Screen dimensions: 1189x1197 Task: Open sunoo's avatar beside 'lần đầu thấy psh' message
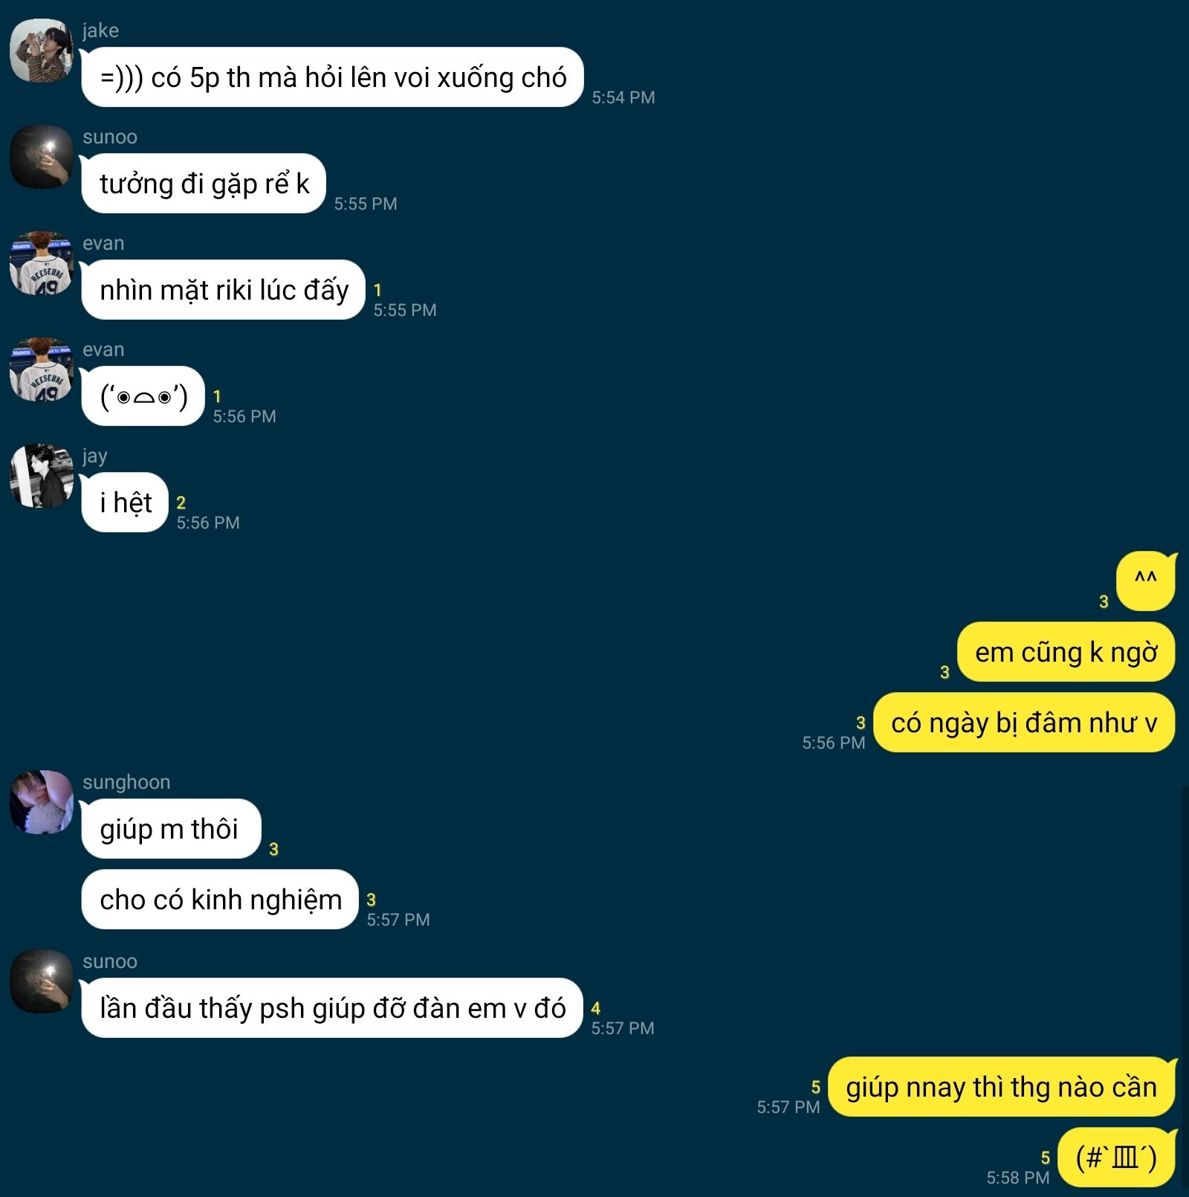click(42, 981)
